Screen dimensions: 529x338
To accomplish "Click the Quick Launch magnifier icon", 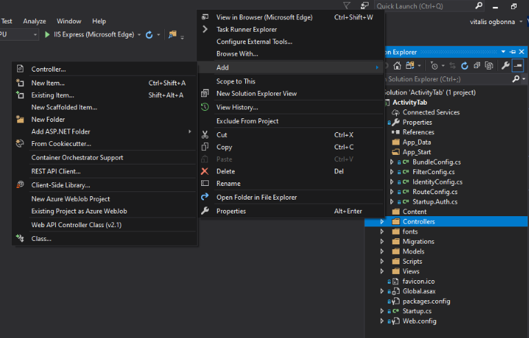I will click(479, 6).
